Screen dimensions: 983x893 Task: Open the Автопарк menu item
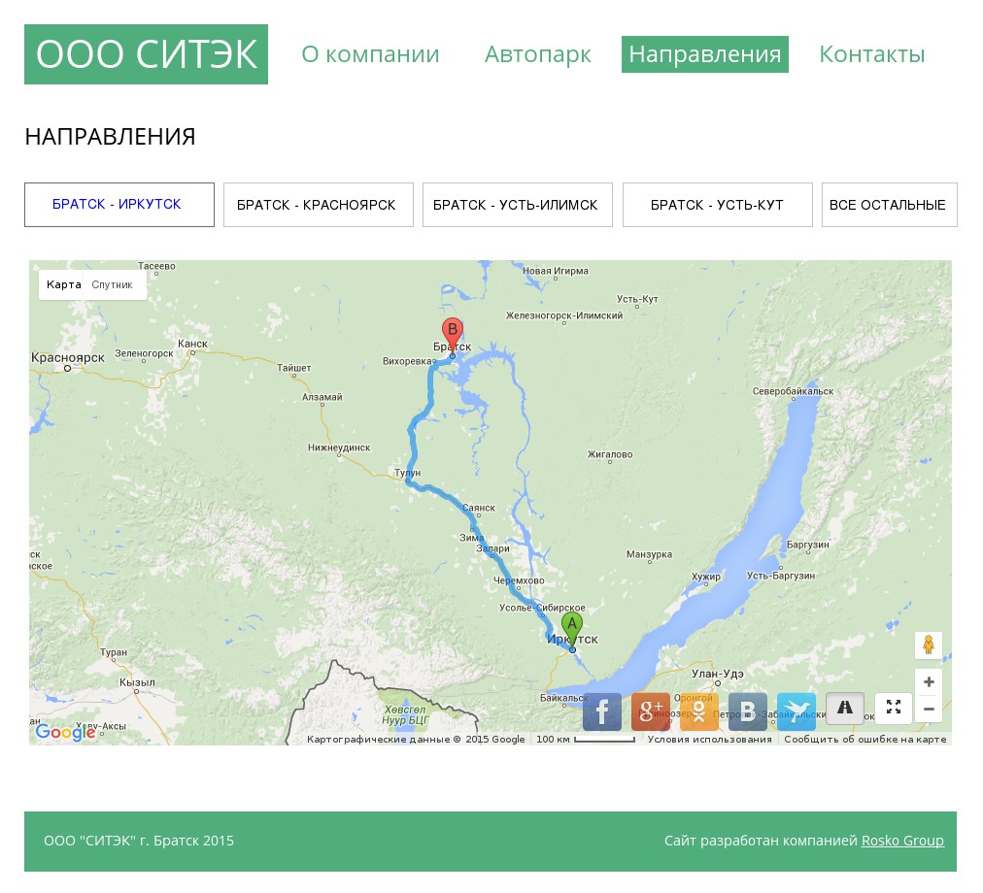537,54
